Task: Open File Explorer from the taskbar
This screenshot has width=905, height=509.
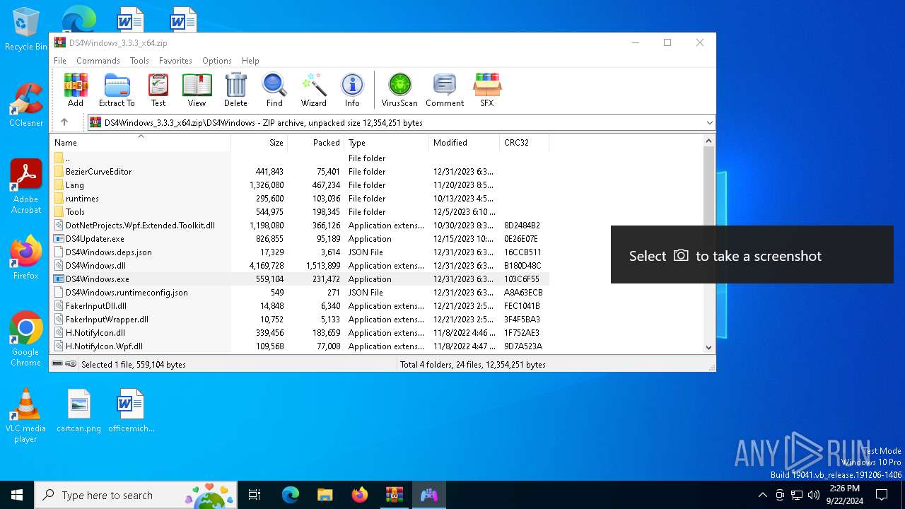Action: click(x=325, y=495)
